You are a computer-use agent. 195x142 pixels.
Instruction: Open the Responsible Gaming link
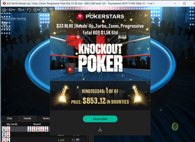(14, 18)
